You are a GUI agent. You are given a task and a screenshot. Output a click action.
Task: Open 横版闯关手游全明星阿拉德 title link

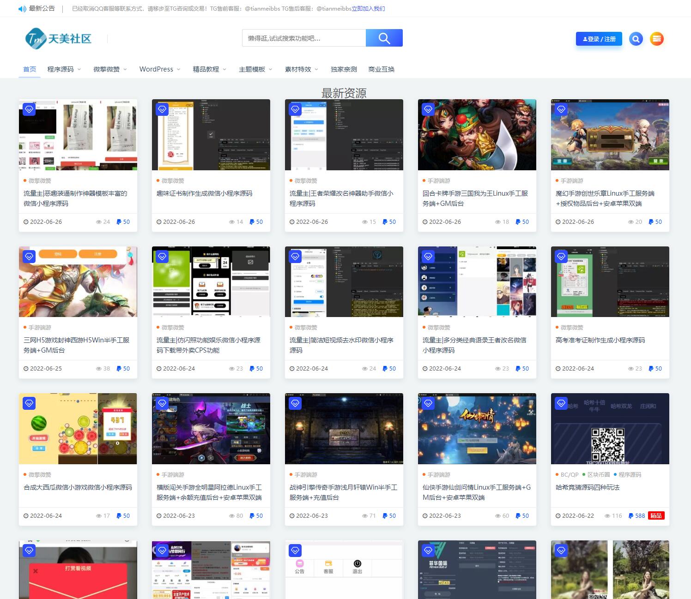209,492
